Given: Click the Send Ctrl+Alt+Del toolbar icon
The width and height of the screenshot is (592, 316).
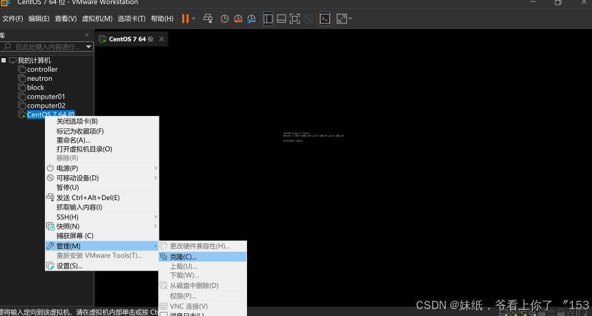Looking at the screenshot, I should (208, 19).
